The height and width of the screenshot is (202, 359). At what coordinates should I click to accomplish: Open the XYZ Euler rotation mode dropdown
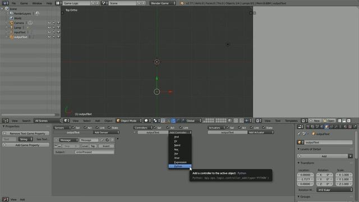334,190
